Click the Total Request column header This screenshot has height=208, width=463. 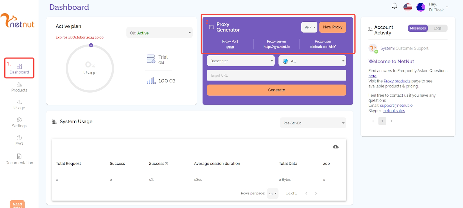click(x=69, y=163)
